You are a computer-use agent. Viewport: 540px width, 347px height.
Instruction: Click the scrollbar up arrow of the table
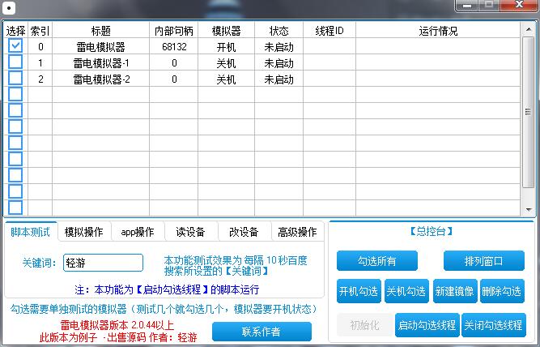[x=529, y=30]
